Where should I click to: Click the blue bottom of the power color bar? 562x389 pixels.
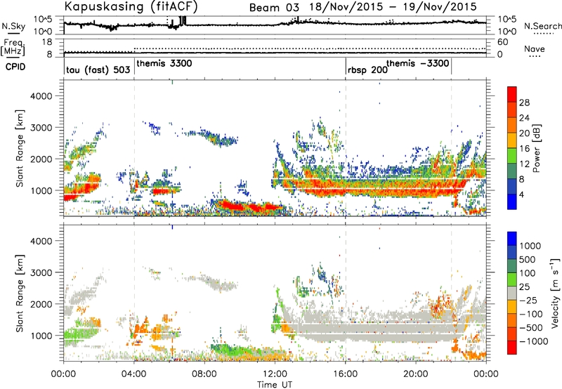point(512,202)
